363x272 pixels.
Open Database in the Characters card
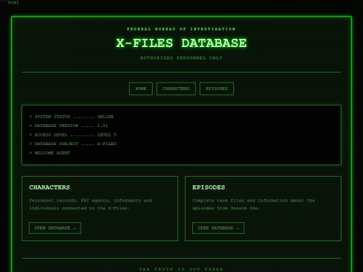pos(55,228)
